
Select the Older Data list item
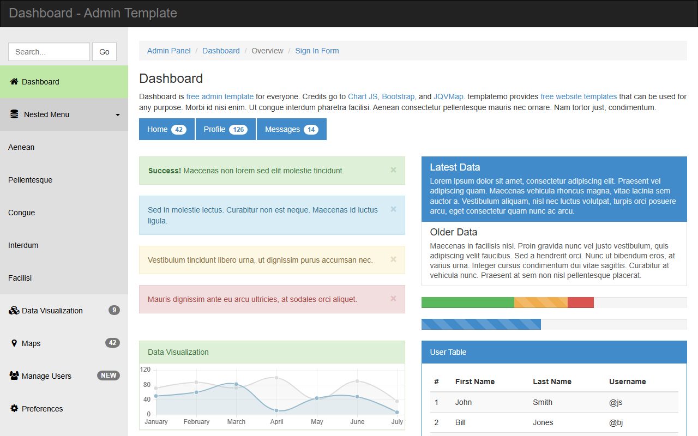(x=554, y=254)
